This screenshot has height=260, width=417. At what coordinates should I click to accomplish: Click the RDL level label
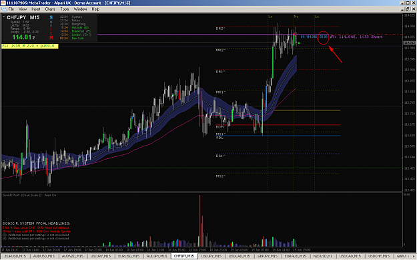click(220, 138)
